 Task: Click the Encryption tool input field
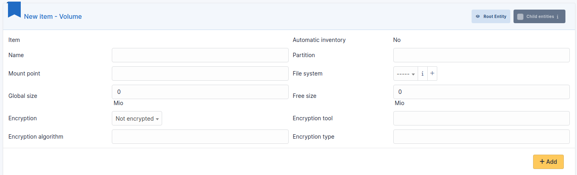pos(482,118)
